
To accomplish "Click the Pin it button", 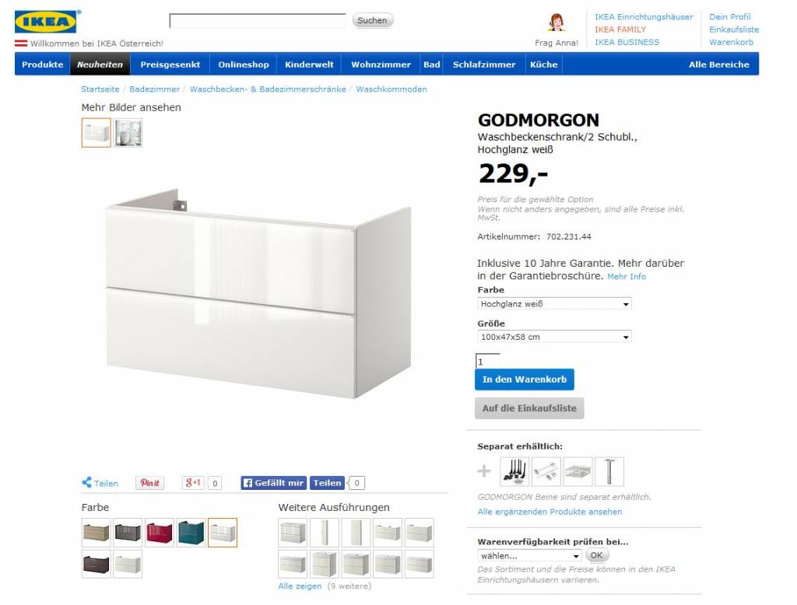I will 150,483.
